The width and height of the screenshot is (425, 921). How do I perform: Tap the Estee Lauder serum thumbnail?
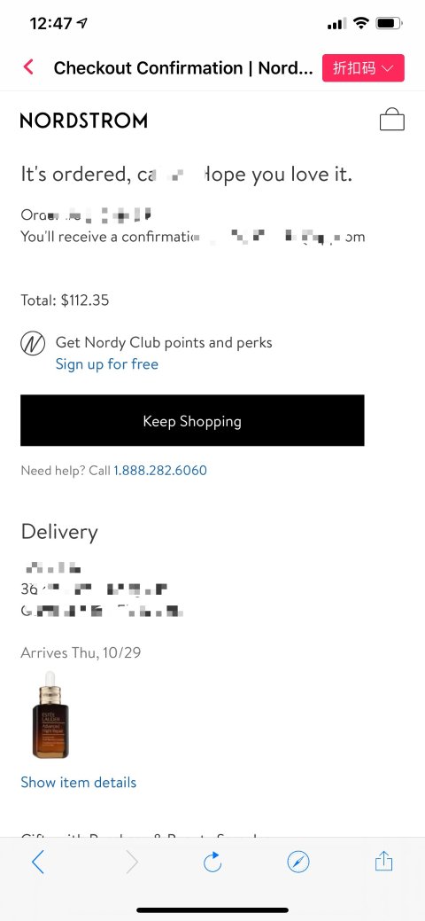pyautogui.click(x=50, y=714)
